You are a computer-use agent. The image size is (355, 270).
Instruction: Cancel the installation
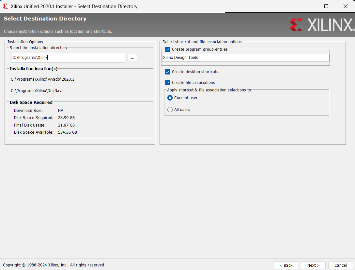341,265
